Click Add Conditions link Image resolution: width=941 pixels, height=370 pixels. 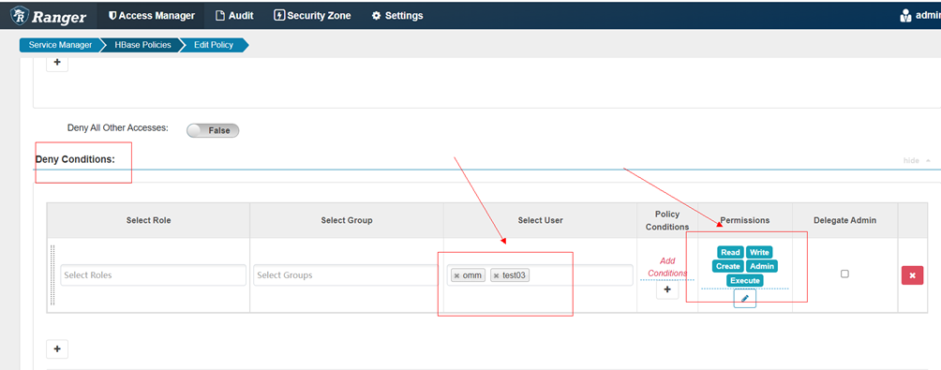[x=667, y=267]
